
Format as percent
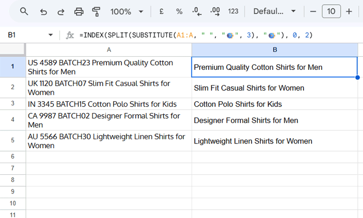[179, 11]
